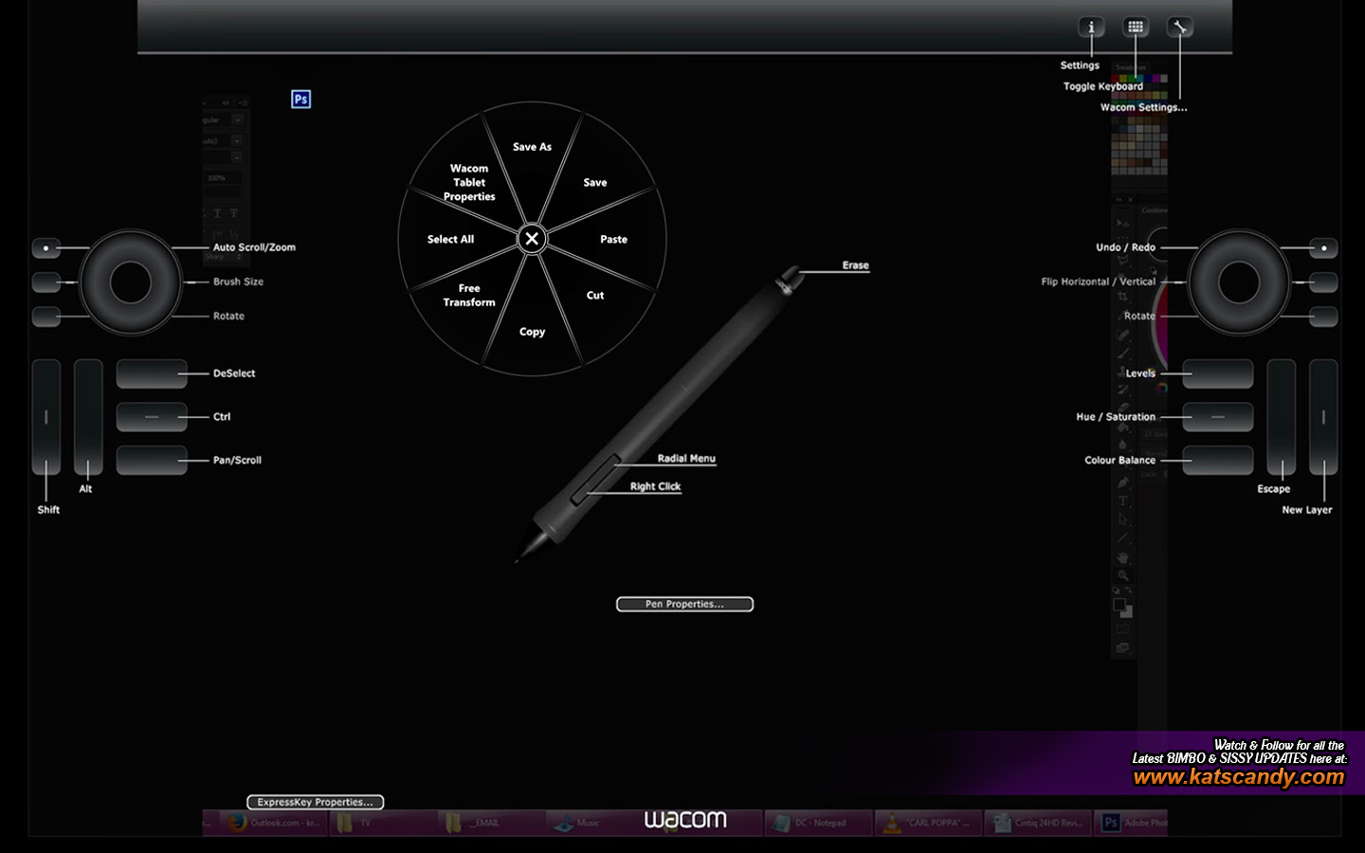Open the Settings info icon
Image resolution: width=1365 pixels, height=853 pixels.
point(1091,27)
